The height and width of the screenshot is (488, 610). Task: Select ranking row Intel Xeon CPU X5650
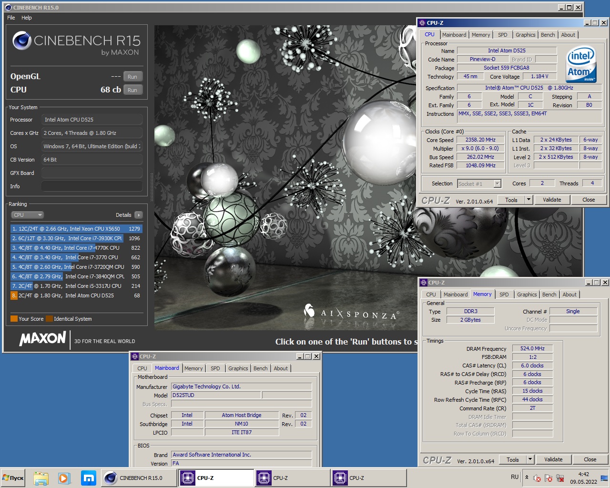[76, 229]
